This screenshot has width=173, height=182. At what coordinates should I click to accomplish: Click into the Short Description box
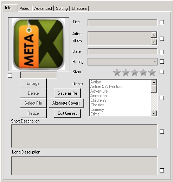pyautogui.click(x=84, y=136)
